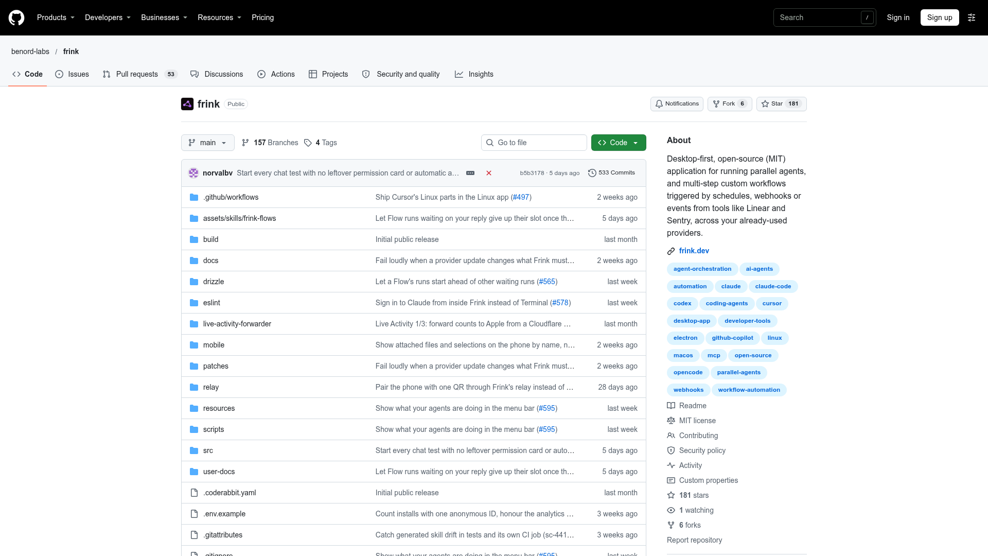The image size is (988, 556).
Task: Click the Activity pulse icon
Action: [671, 465]
